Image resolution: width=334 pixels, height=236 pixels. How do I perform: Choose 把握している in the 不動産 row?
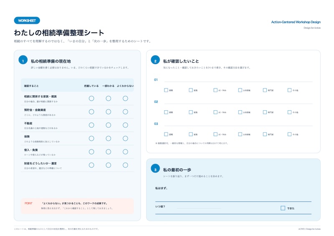coord(91,125)
